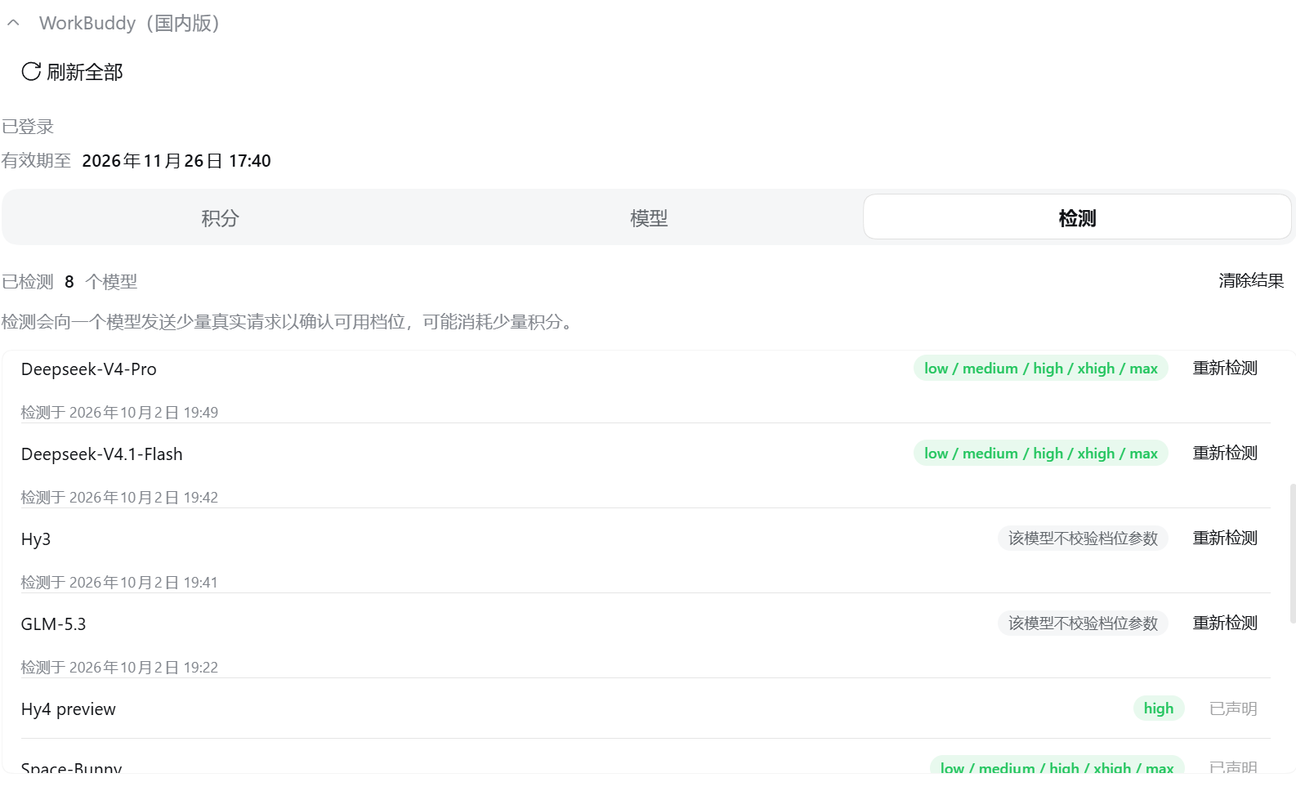
Task: Click the 刷新全部 text label
Action: click(85, 72)
